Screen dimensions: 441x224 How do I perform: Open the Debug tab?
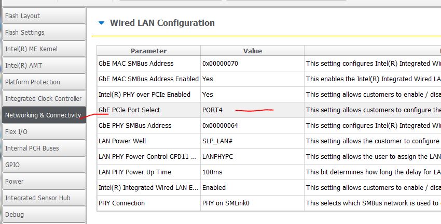[x=43, y=214]
